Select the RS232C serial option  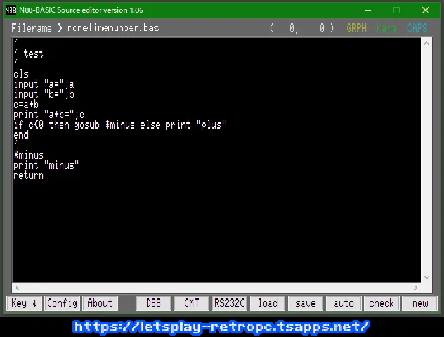pos(230,303)
